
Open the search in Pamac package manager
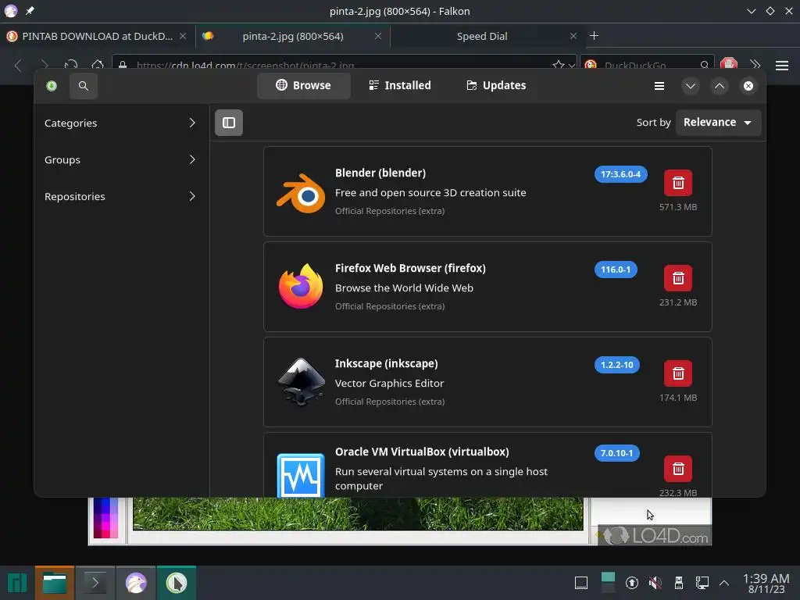pyautogui.click(x=83, y=86)
